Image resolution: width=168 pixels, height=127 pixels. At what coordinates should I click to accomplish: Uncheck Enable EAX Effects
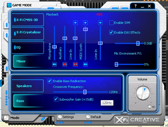[112, 32]
